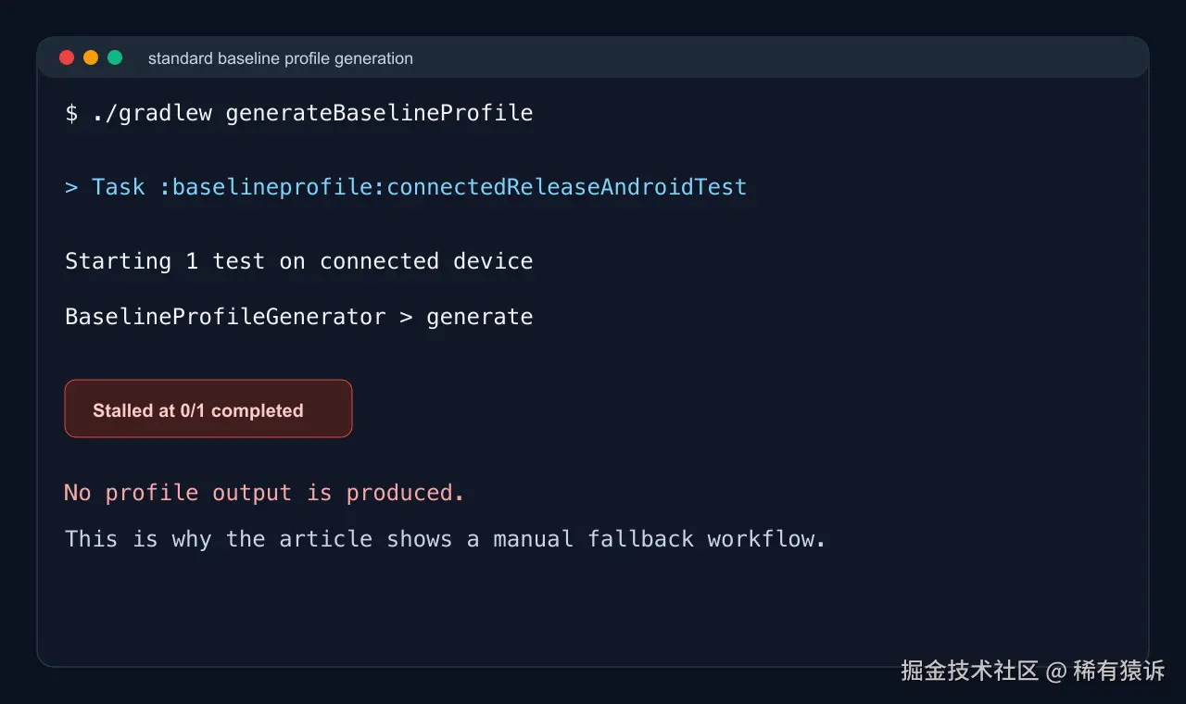Screen dimensions: 1186x704
Task: Click 'BaselineProfileGenerator' class name
Action: (225, 317)
